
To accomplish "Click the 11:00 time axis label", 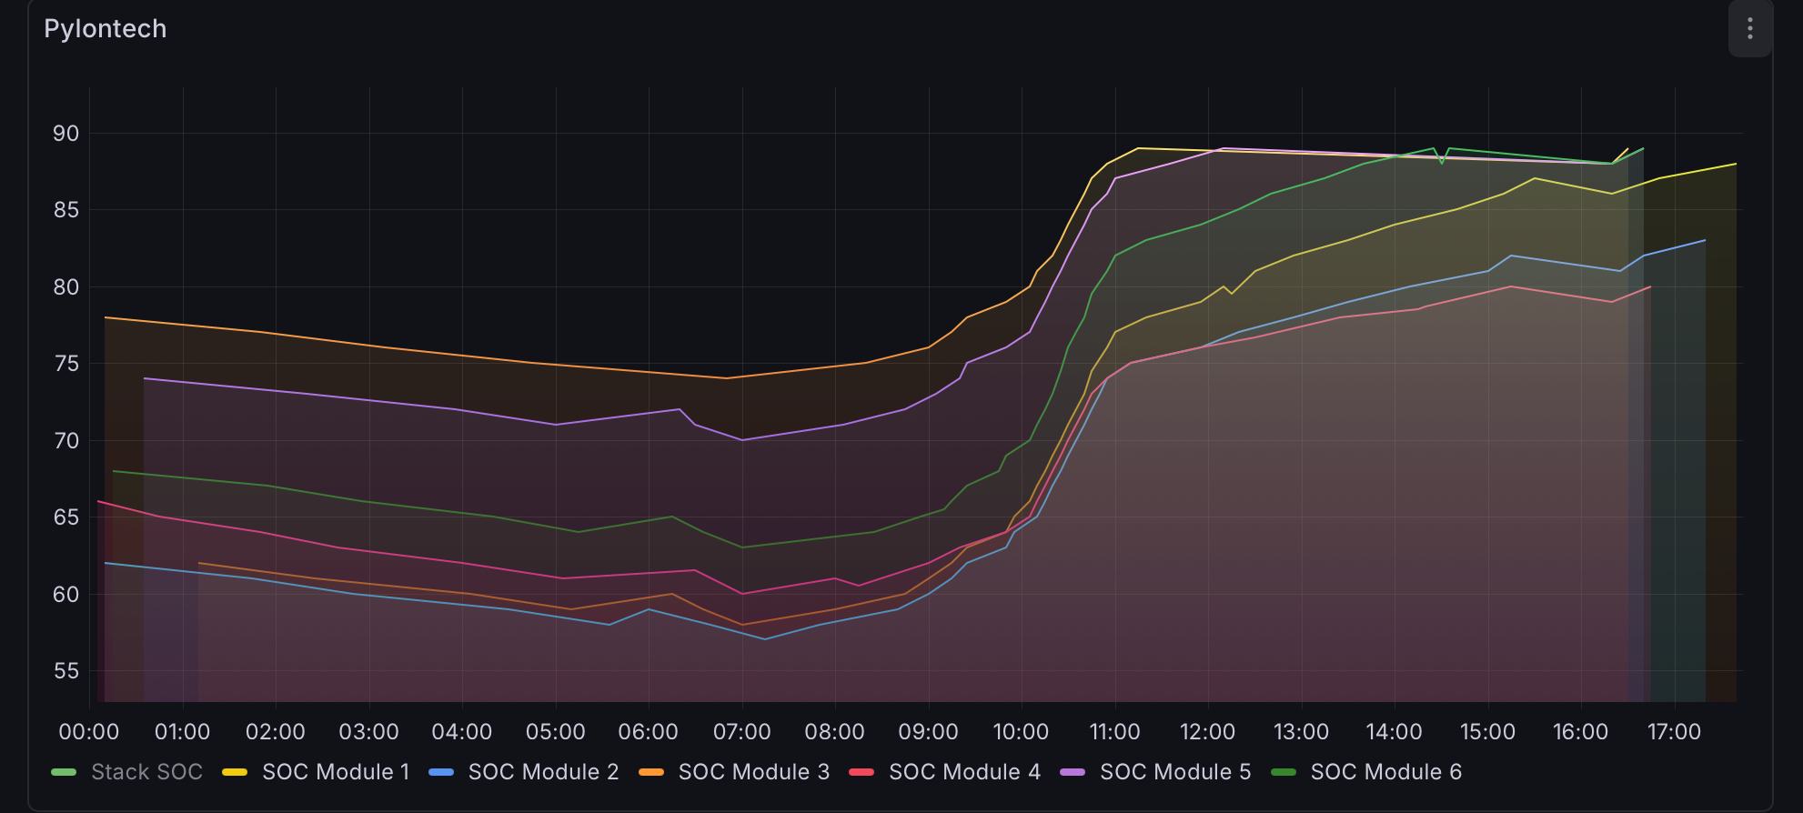I will 1114,732.
